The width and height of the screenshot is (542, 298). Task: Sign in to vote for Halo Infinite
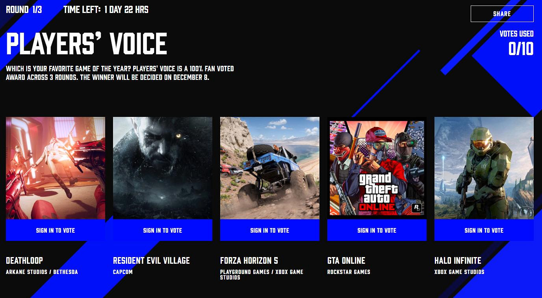click(484, 230)
